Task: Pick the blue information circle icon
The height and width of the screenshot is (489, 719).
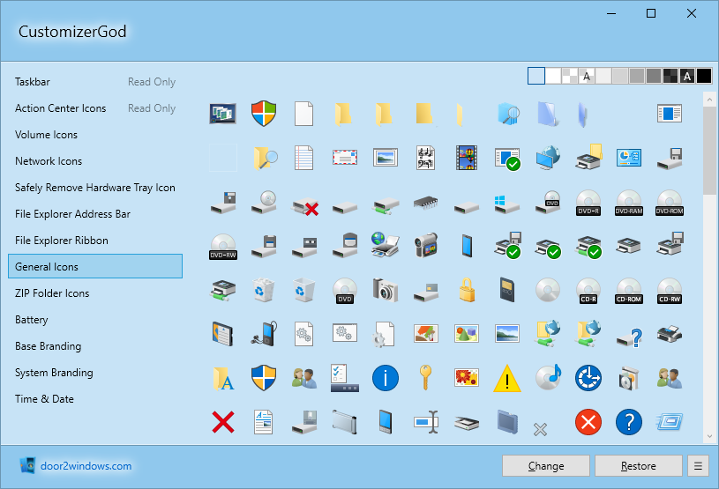Action: (x=386, y=378)
